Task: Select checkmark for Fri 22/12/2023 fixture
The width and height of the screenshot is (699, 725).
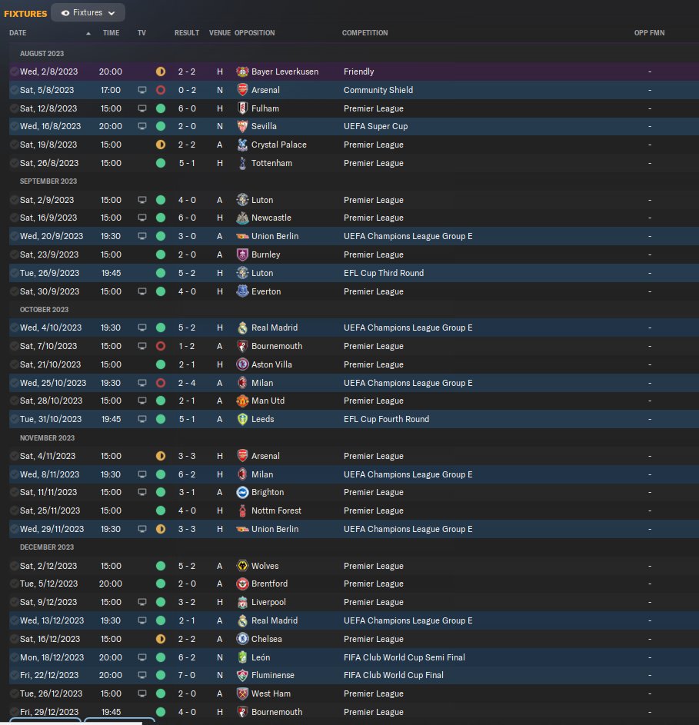Action: [15, 676]
